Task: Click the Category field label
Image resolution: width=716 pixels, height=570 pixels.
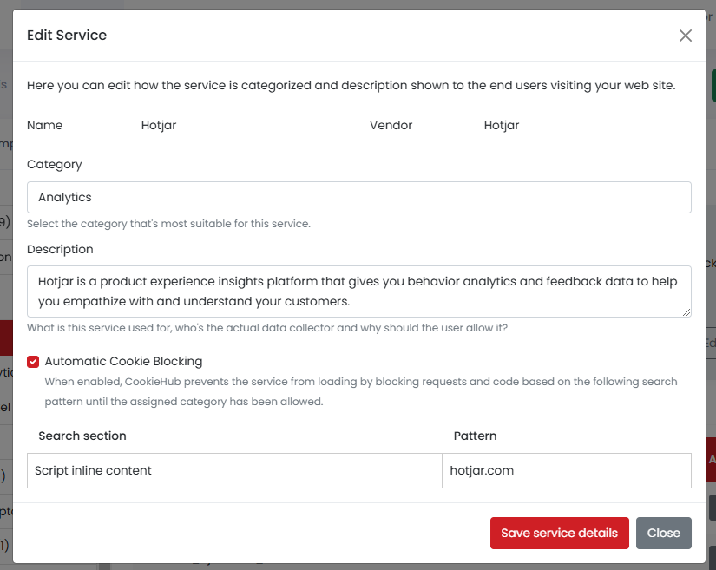Action: pyautogui.click(x=55, y=165)
